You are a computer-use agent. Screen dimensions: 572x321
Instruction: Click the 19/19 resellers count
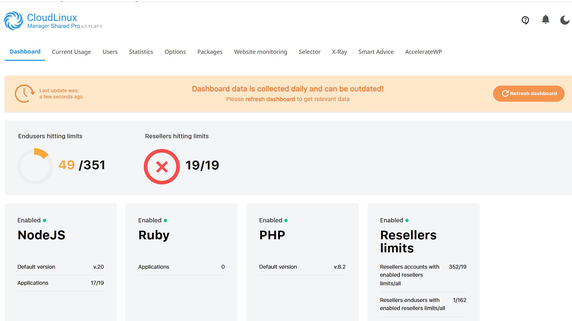pyautogui.click(x=202, y=166)
